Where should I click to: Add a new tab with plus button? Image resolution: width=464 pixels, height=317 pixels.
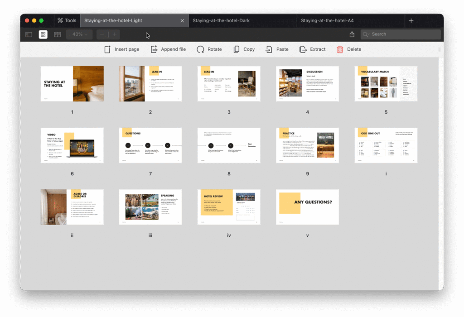[411, 20]
